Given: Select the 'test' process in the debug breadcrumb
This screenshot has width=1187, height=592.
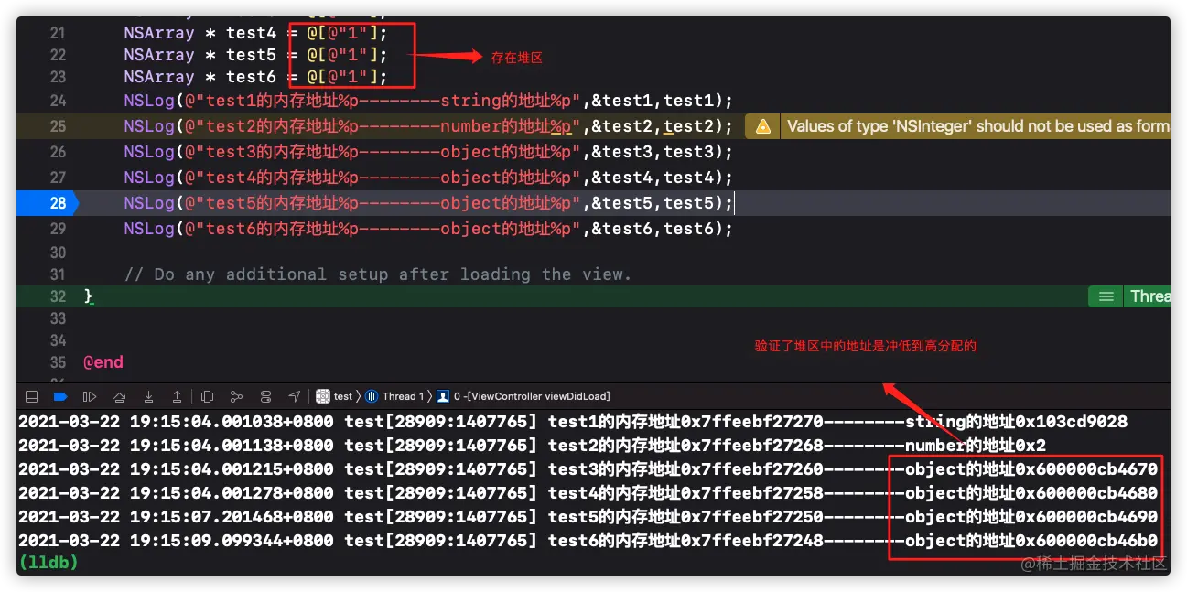Looking at the screenshot, I should pos(343,396).
